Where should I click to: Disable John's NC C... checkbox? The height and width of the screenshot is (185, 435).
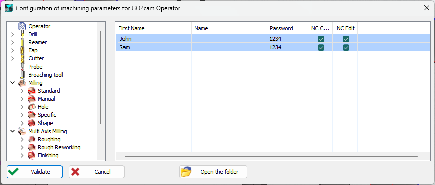[321, 39]
